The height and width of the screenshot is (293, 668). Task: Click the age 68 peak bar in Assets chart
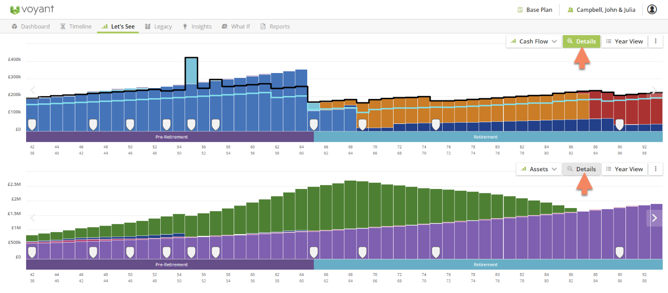point(350,220)
